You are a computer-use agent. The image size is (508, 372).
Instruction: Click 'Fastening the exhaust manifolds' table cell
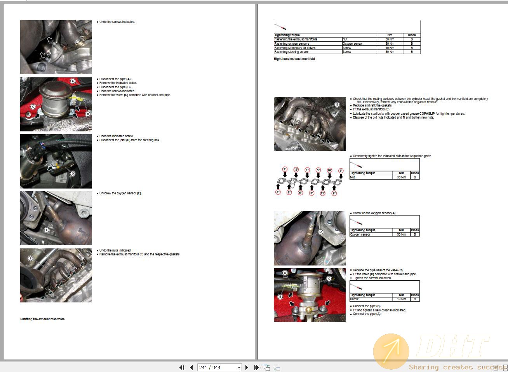tap(308, 39)
